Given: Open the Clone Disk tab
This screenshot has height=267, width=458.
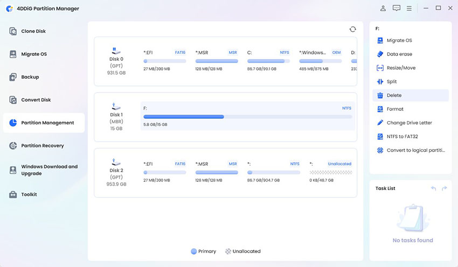Looking at the screenshot, I should [x=33, y=31].
